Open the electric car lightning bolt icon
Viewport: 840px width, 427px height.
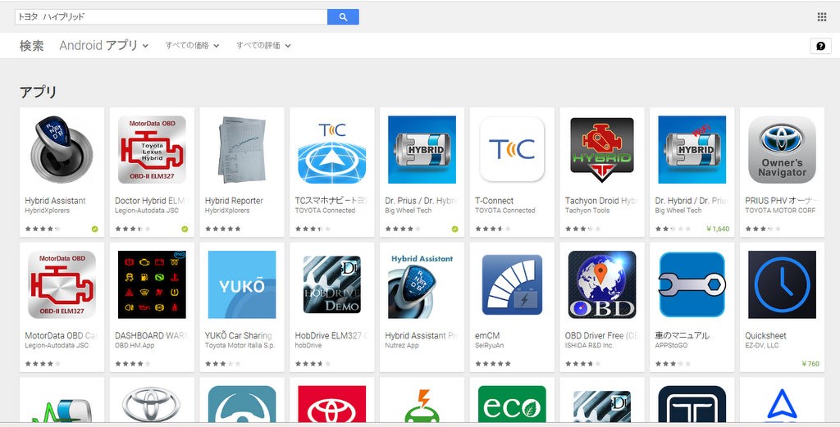pyautogui.click(x=422, y=404)
